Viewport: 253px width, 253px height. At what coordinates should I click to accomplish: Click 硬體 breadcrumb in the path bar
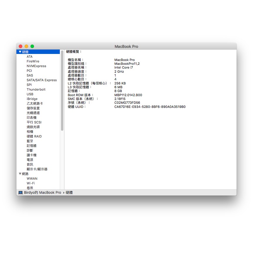coord(69,193)
